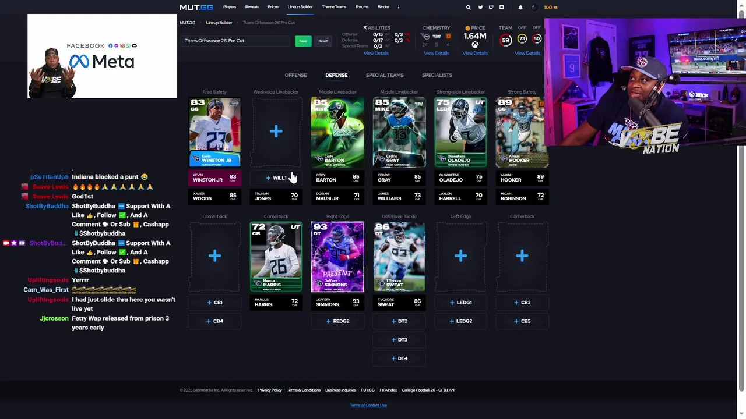Open Jeffery Simmons 93 card
The height and width of the screenshot is (419, 746).
click(x=337, y=257)
